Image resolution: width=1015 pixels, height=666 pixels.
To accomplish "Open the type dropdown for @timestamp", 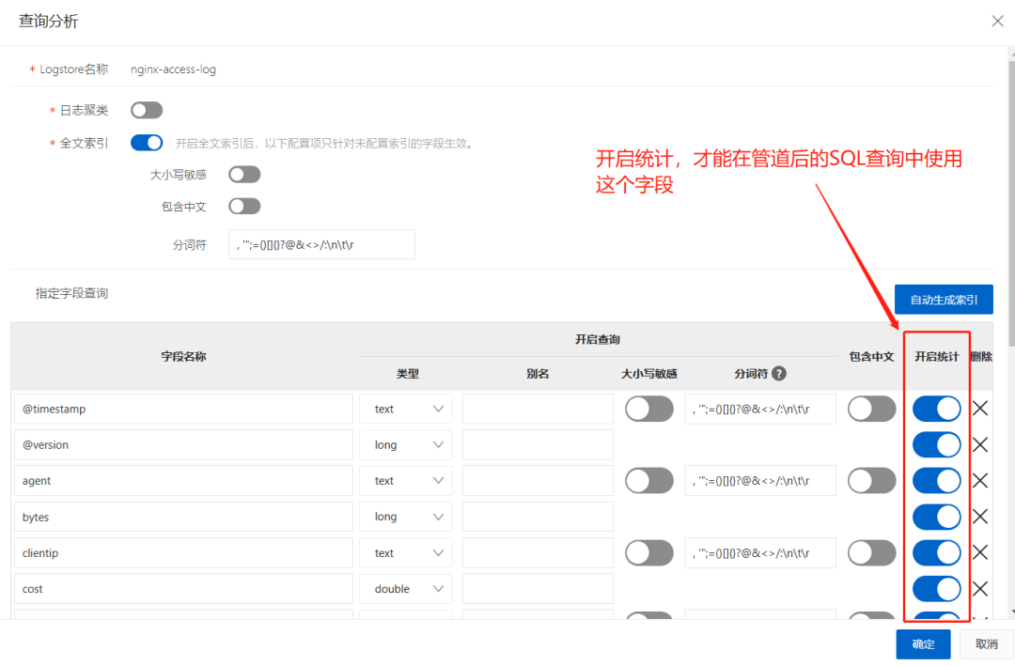I will pos(406,409).
